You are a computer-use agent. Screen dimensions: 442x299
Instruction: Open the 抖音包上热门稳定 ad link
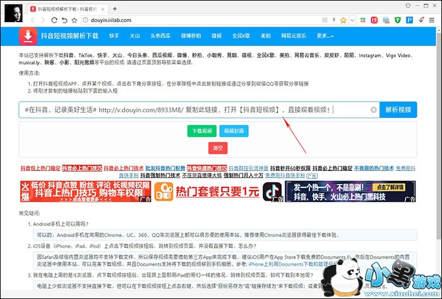(x=40, y=168)
